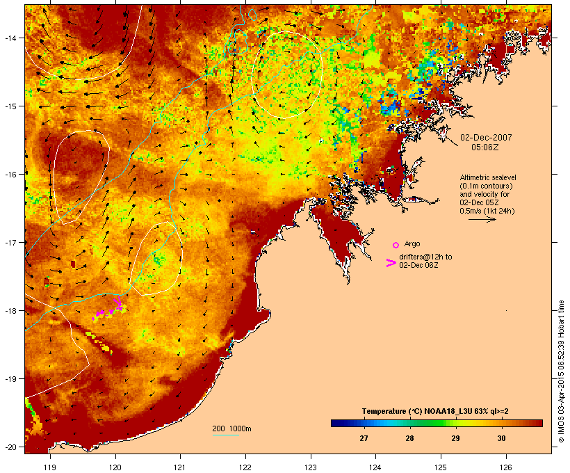Image resolution: width=570 pixels, height=473 pixels.
Task: Click the cyan 200 1000m depth contour line sample
Action: [225, 435]
